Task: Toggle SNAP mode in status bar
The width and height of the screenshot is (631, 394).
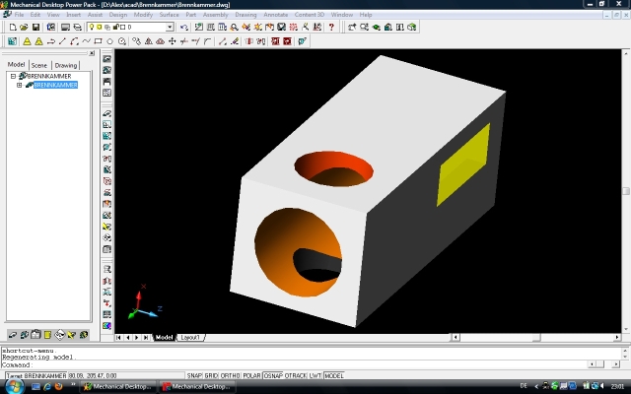Action: click(194, 375)
